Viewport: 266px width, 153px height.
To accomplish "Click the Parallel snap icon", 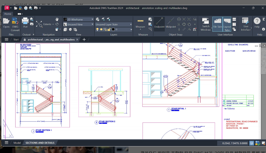I will pos(184,29).
